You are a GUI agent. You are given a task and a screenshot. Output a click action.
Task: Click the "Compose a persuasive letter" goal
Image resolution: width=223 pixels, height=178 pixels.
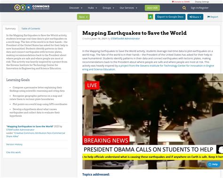37,89
